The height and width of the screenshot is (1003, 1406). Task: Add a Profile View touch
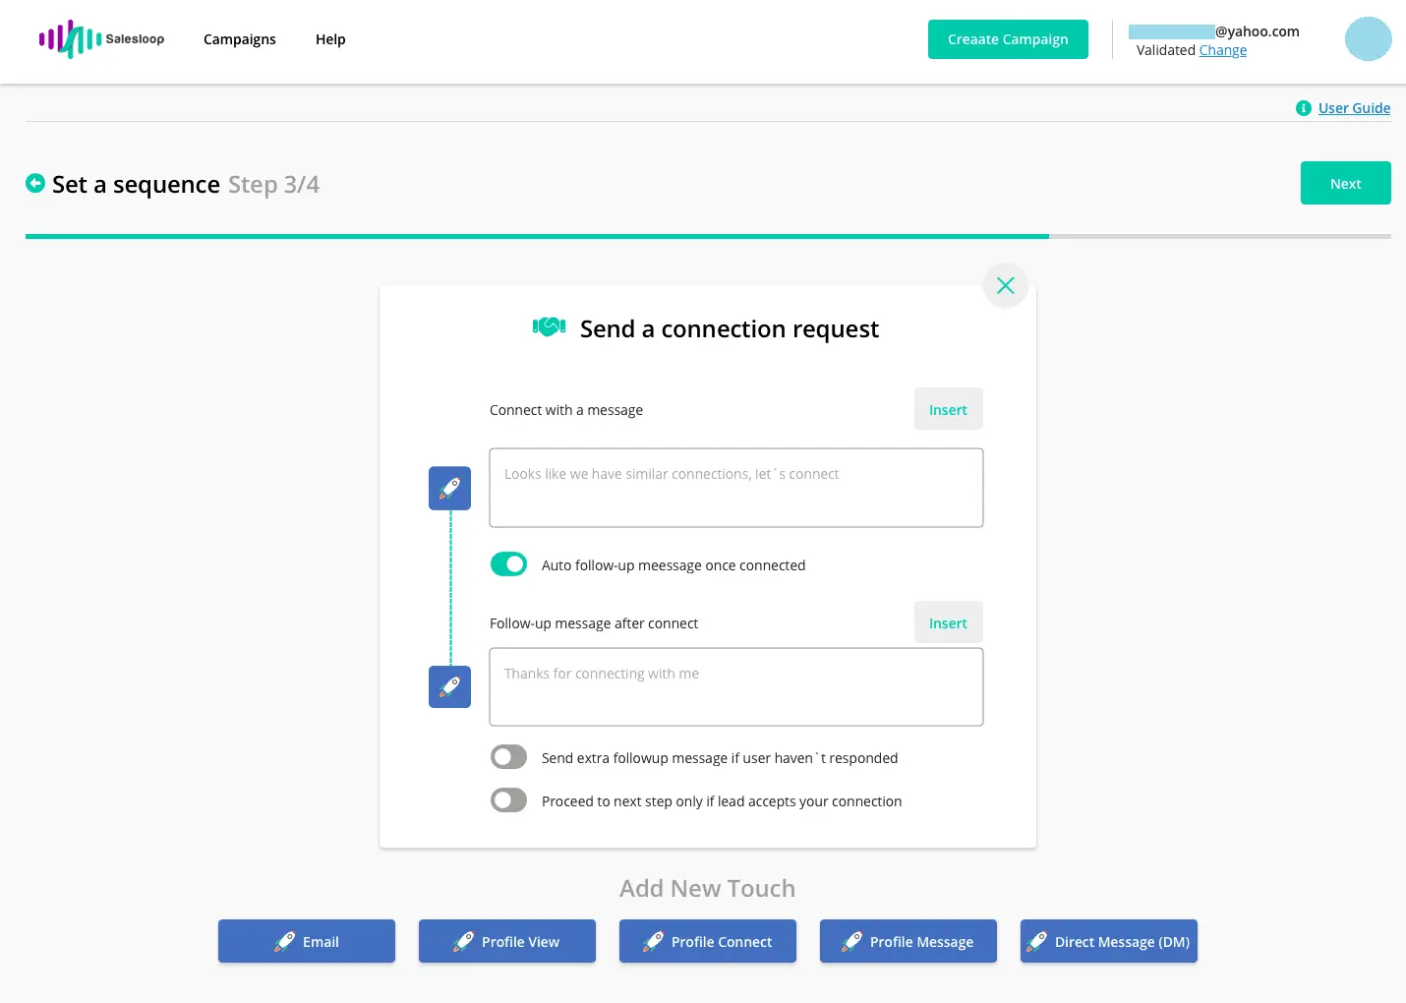tap(507, 941)
